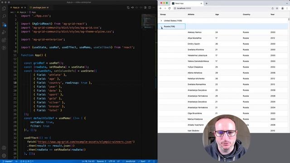Open the Extensions view in activity bar
Image resolution: width=290 pixels, height=163 pixels.
[4, 40]
